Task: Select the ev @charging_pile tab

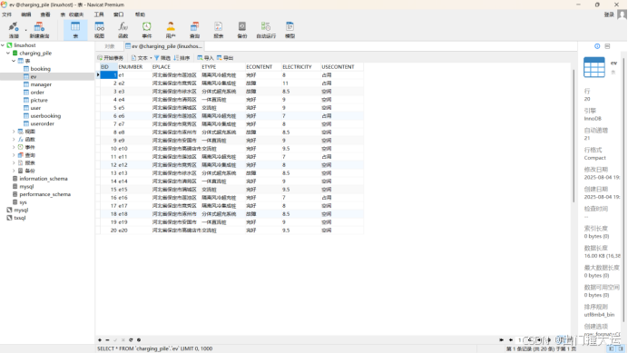Action: tap(163, 46)
